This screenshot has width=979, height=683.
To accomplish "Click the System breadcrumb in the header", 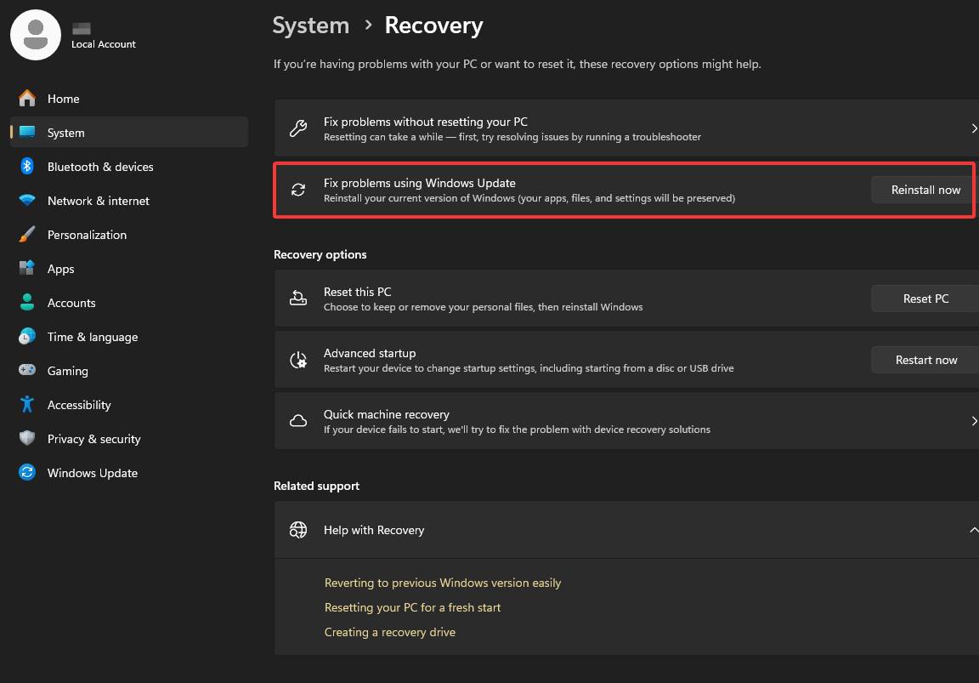I will 310,26.
